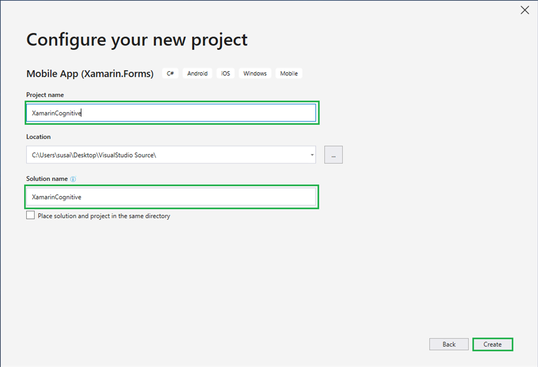Click the close X of the dialog
The image size is (538, 367).
[x=524, y=9]
